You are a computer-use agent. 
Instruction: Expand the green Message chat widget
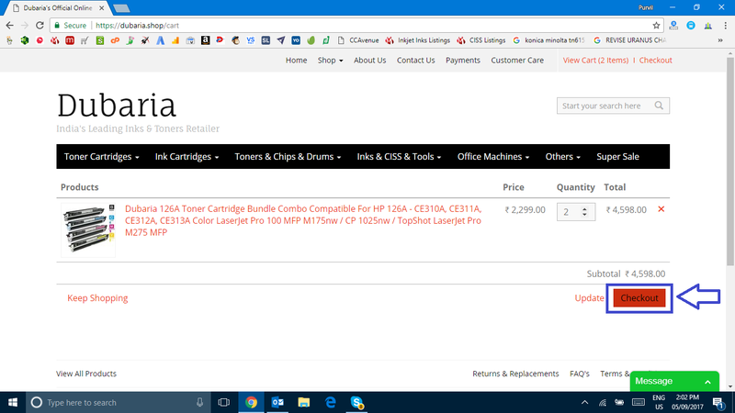(674, 381)
